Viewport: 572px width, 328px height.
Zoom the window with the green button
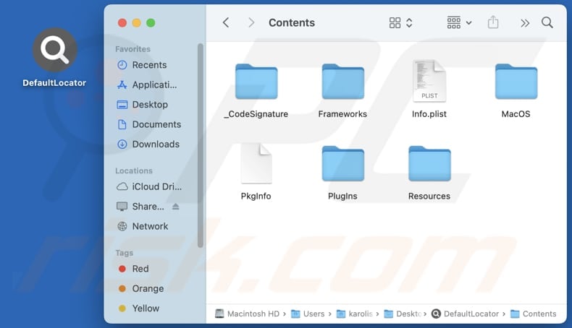point(151,23)
